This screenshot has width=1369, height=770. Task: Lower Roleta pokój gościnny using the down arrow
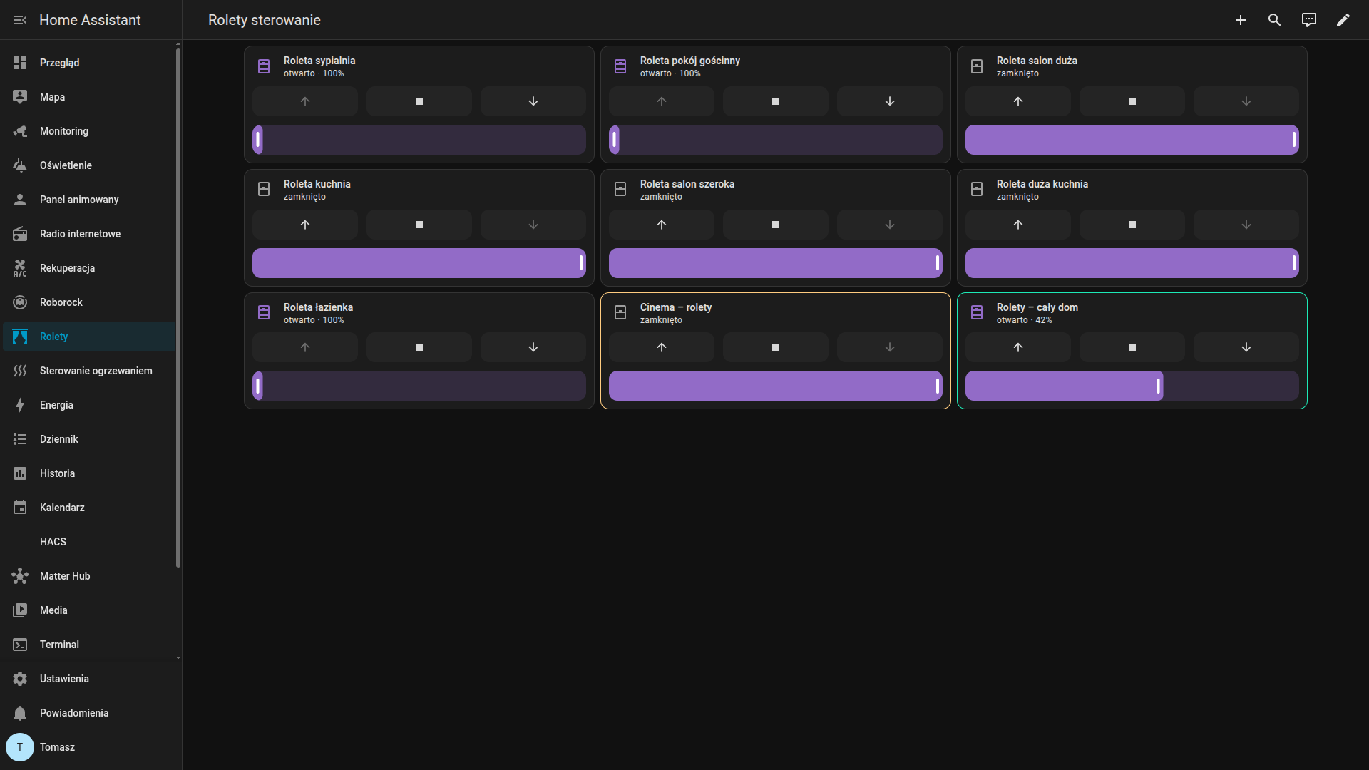pos(890,101)
